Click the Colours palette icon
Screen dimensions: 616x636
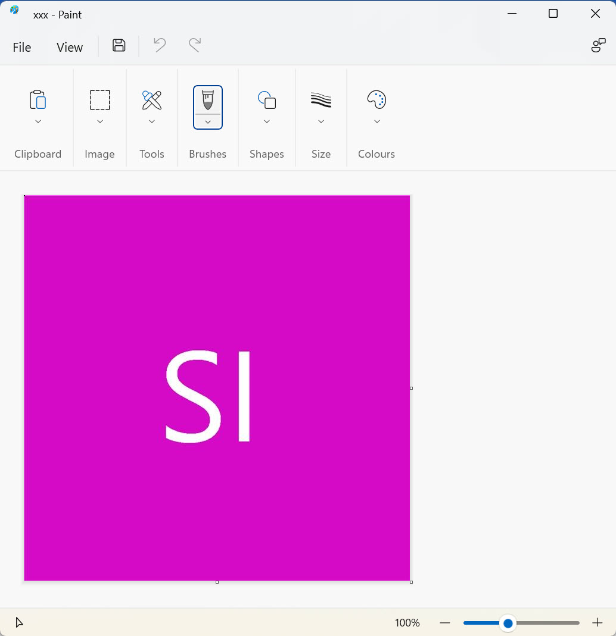(377, 100)
